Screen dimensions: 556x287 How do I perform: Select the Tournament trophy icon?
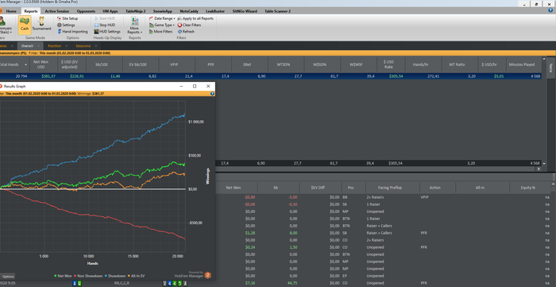[x=41, y=25]
